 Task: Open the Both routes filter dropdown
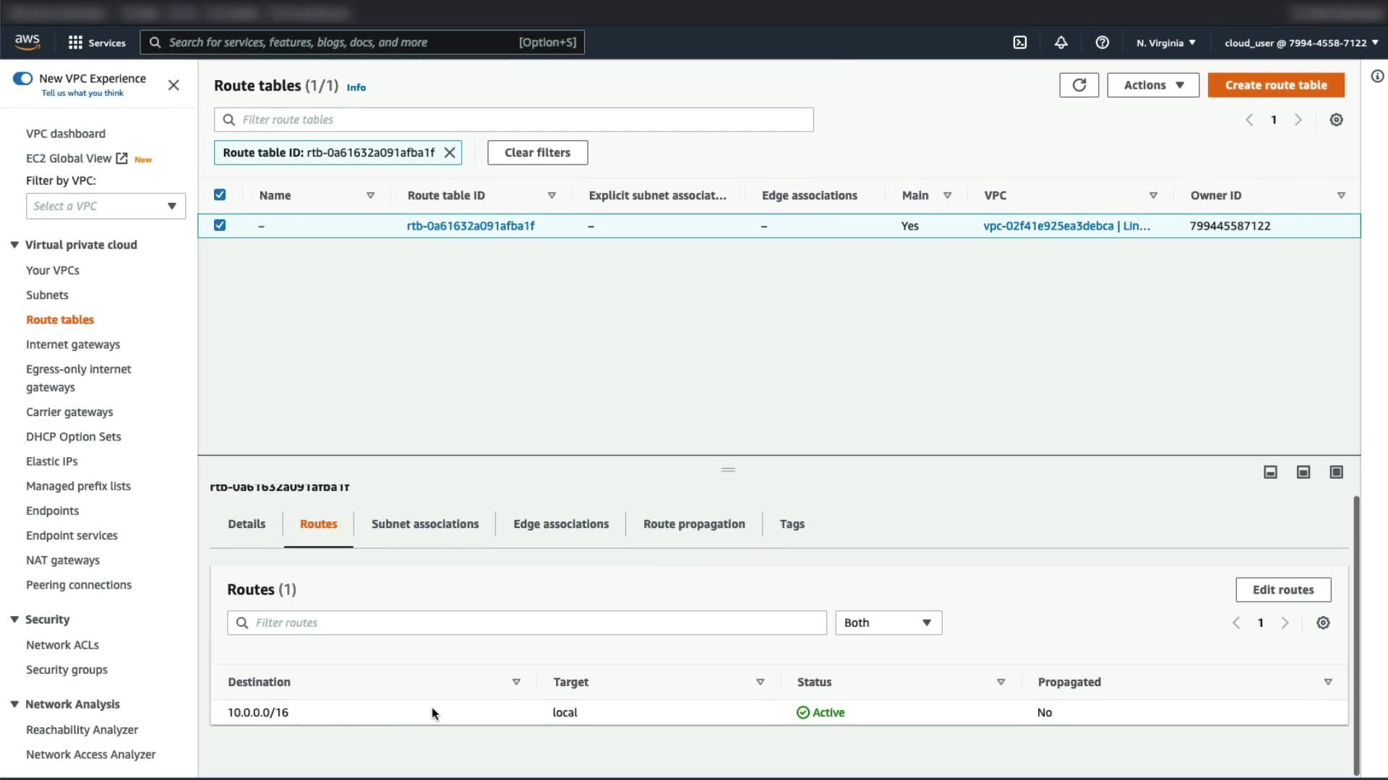click(888, 623)
